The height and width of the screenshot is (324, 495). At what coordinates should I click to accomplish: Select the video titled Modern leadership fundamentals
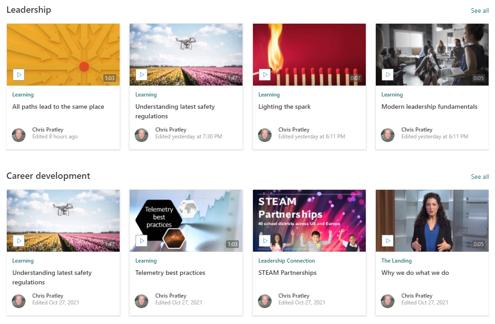(x=429, y=106)
